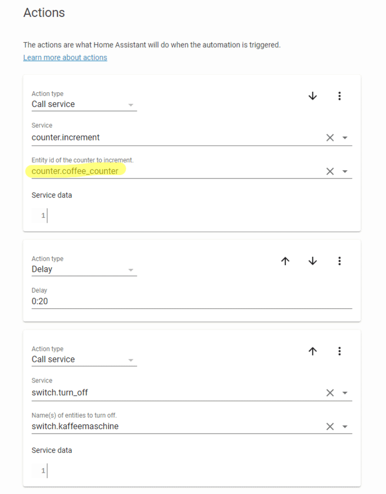Expand the switch.kaffeemaschine entity dropdown
The image size is (386, 494).
coord(345,426)
